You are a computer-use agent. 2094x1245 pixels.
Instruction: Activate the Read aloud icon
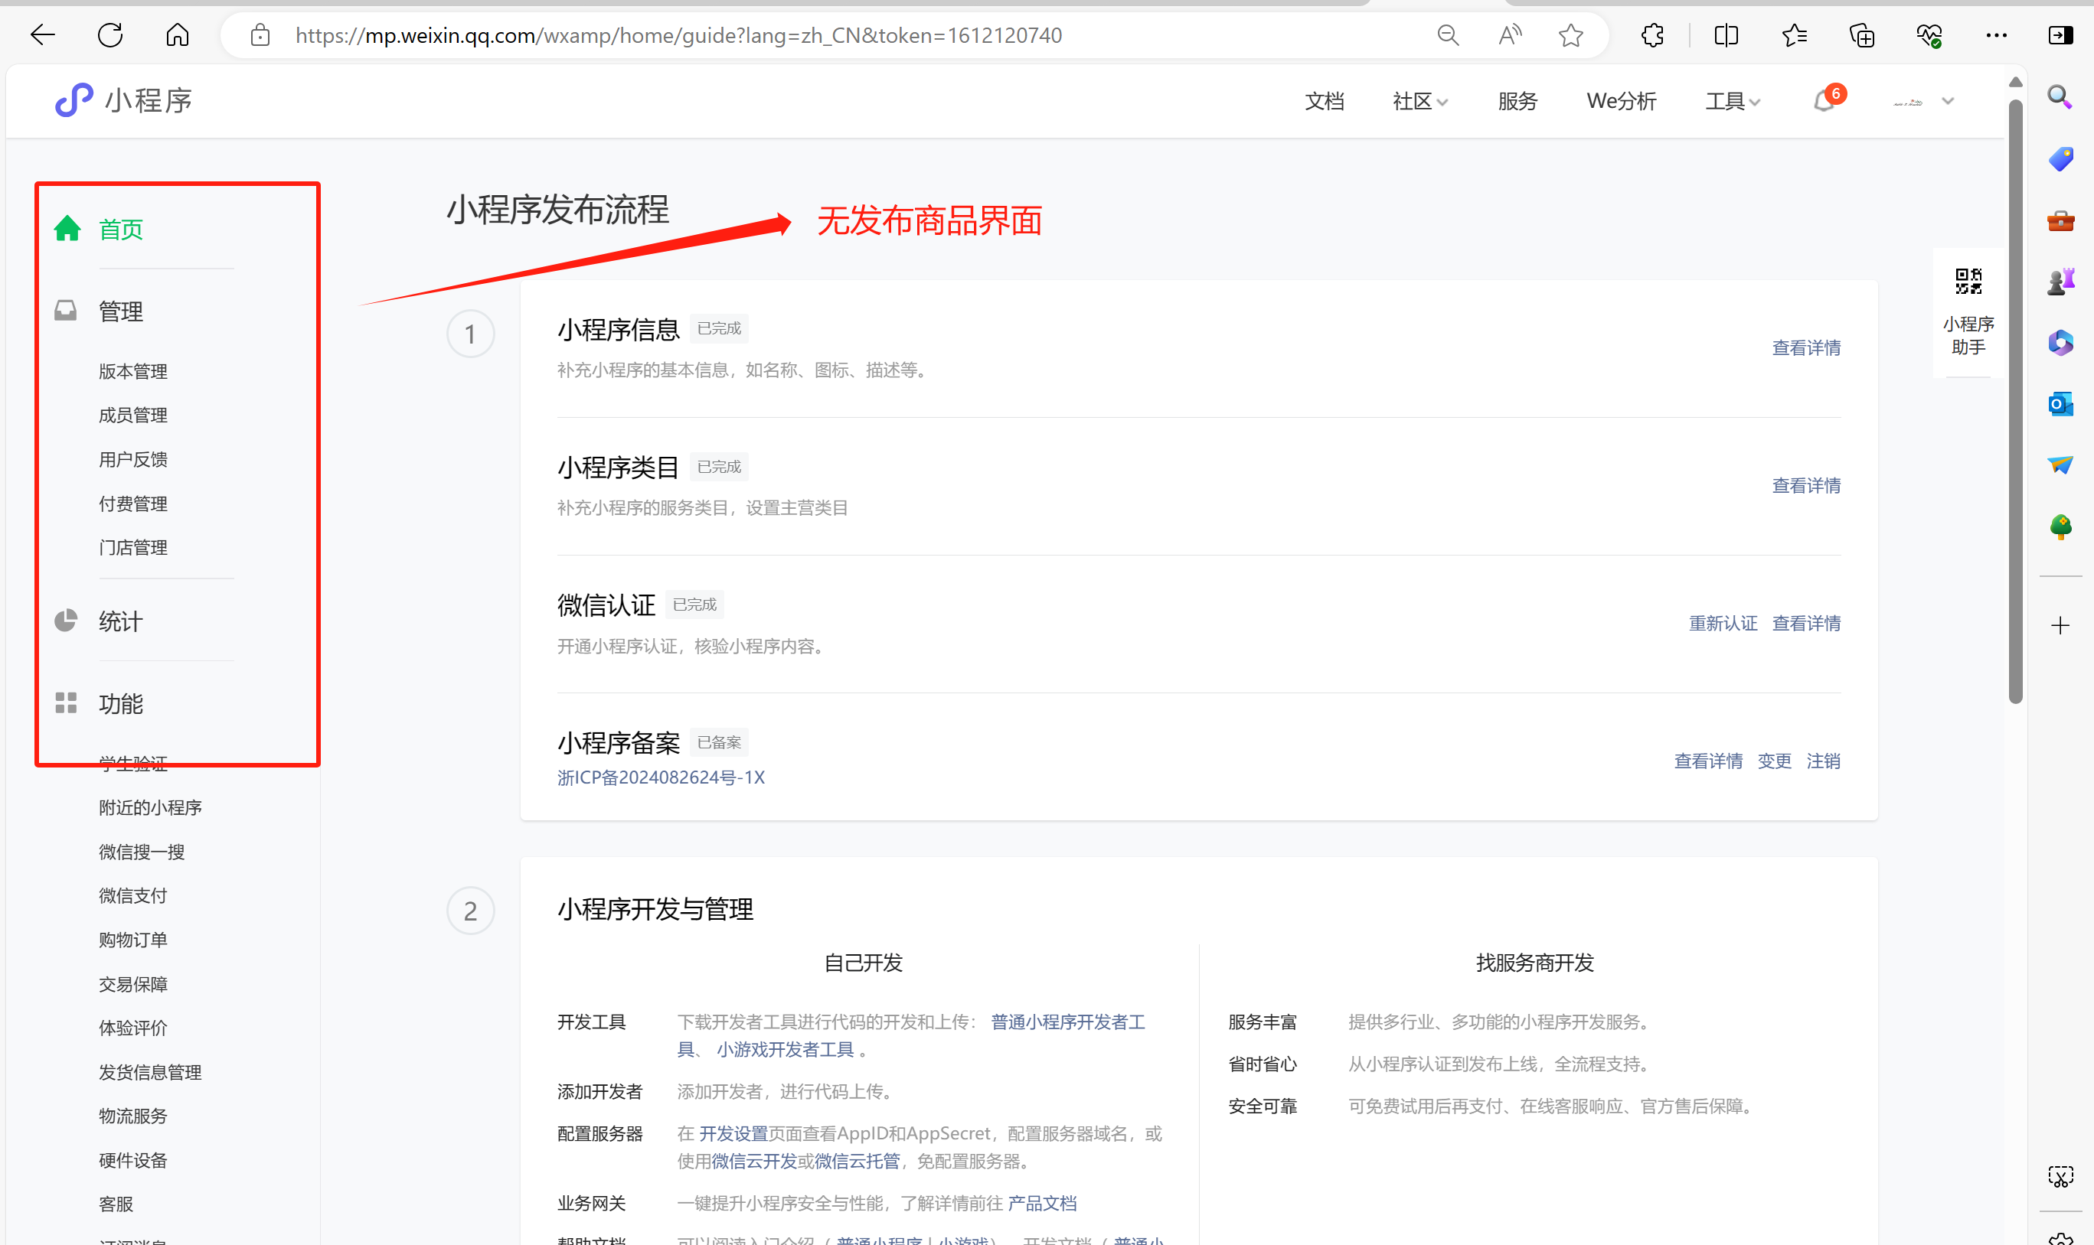coord(1509,35)
